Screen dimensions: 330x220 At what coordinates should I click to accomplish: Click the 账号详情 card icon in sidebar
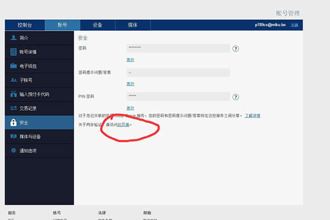(13, 52)
